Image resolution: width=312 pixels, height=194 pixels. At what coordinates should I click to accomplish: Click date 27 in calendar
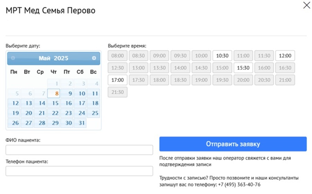click(x=27, y=123)
